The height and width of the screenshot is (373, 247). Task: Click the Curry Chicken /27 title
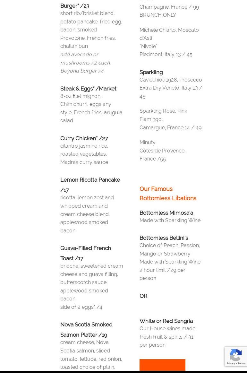pyautogui.click(x=84, y=138)
